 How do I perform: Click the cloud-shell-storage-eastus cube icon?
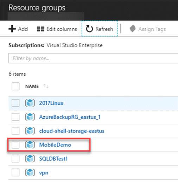30,131
